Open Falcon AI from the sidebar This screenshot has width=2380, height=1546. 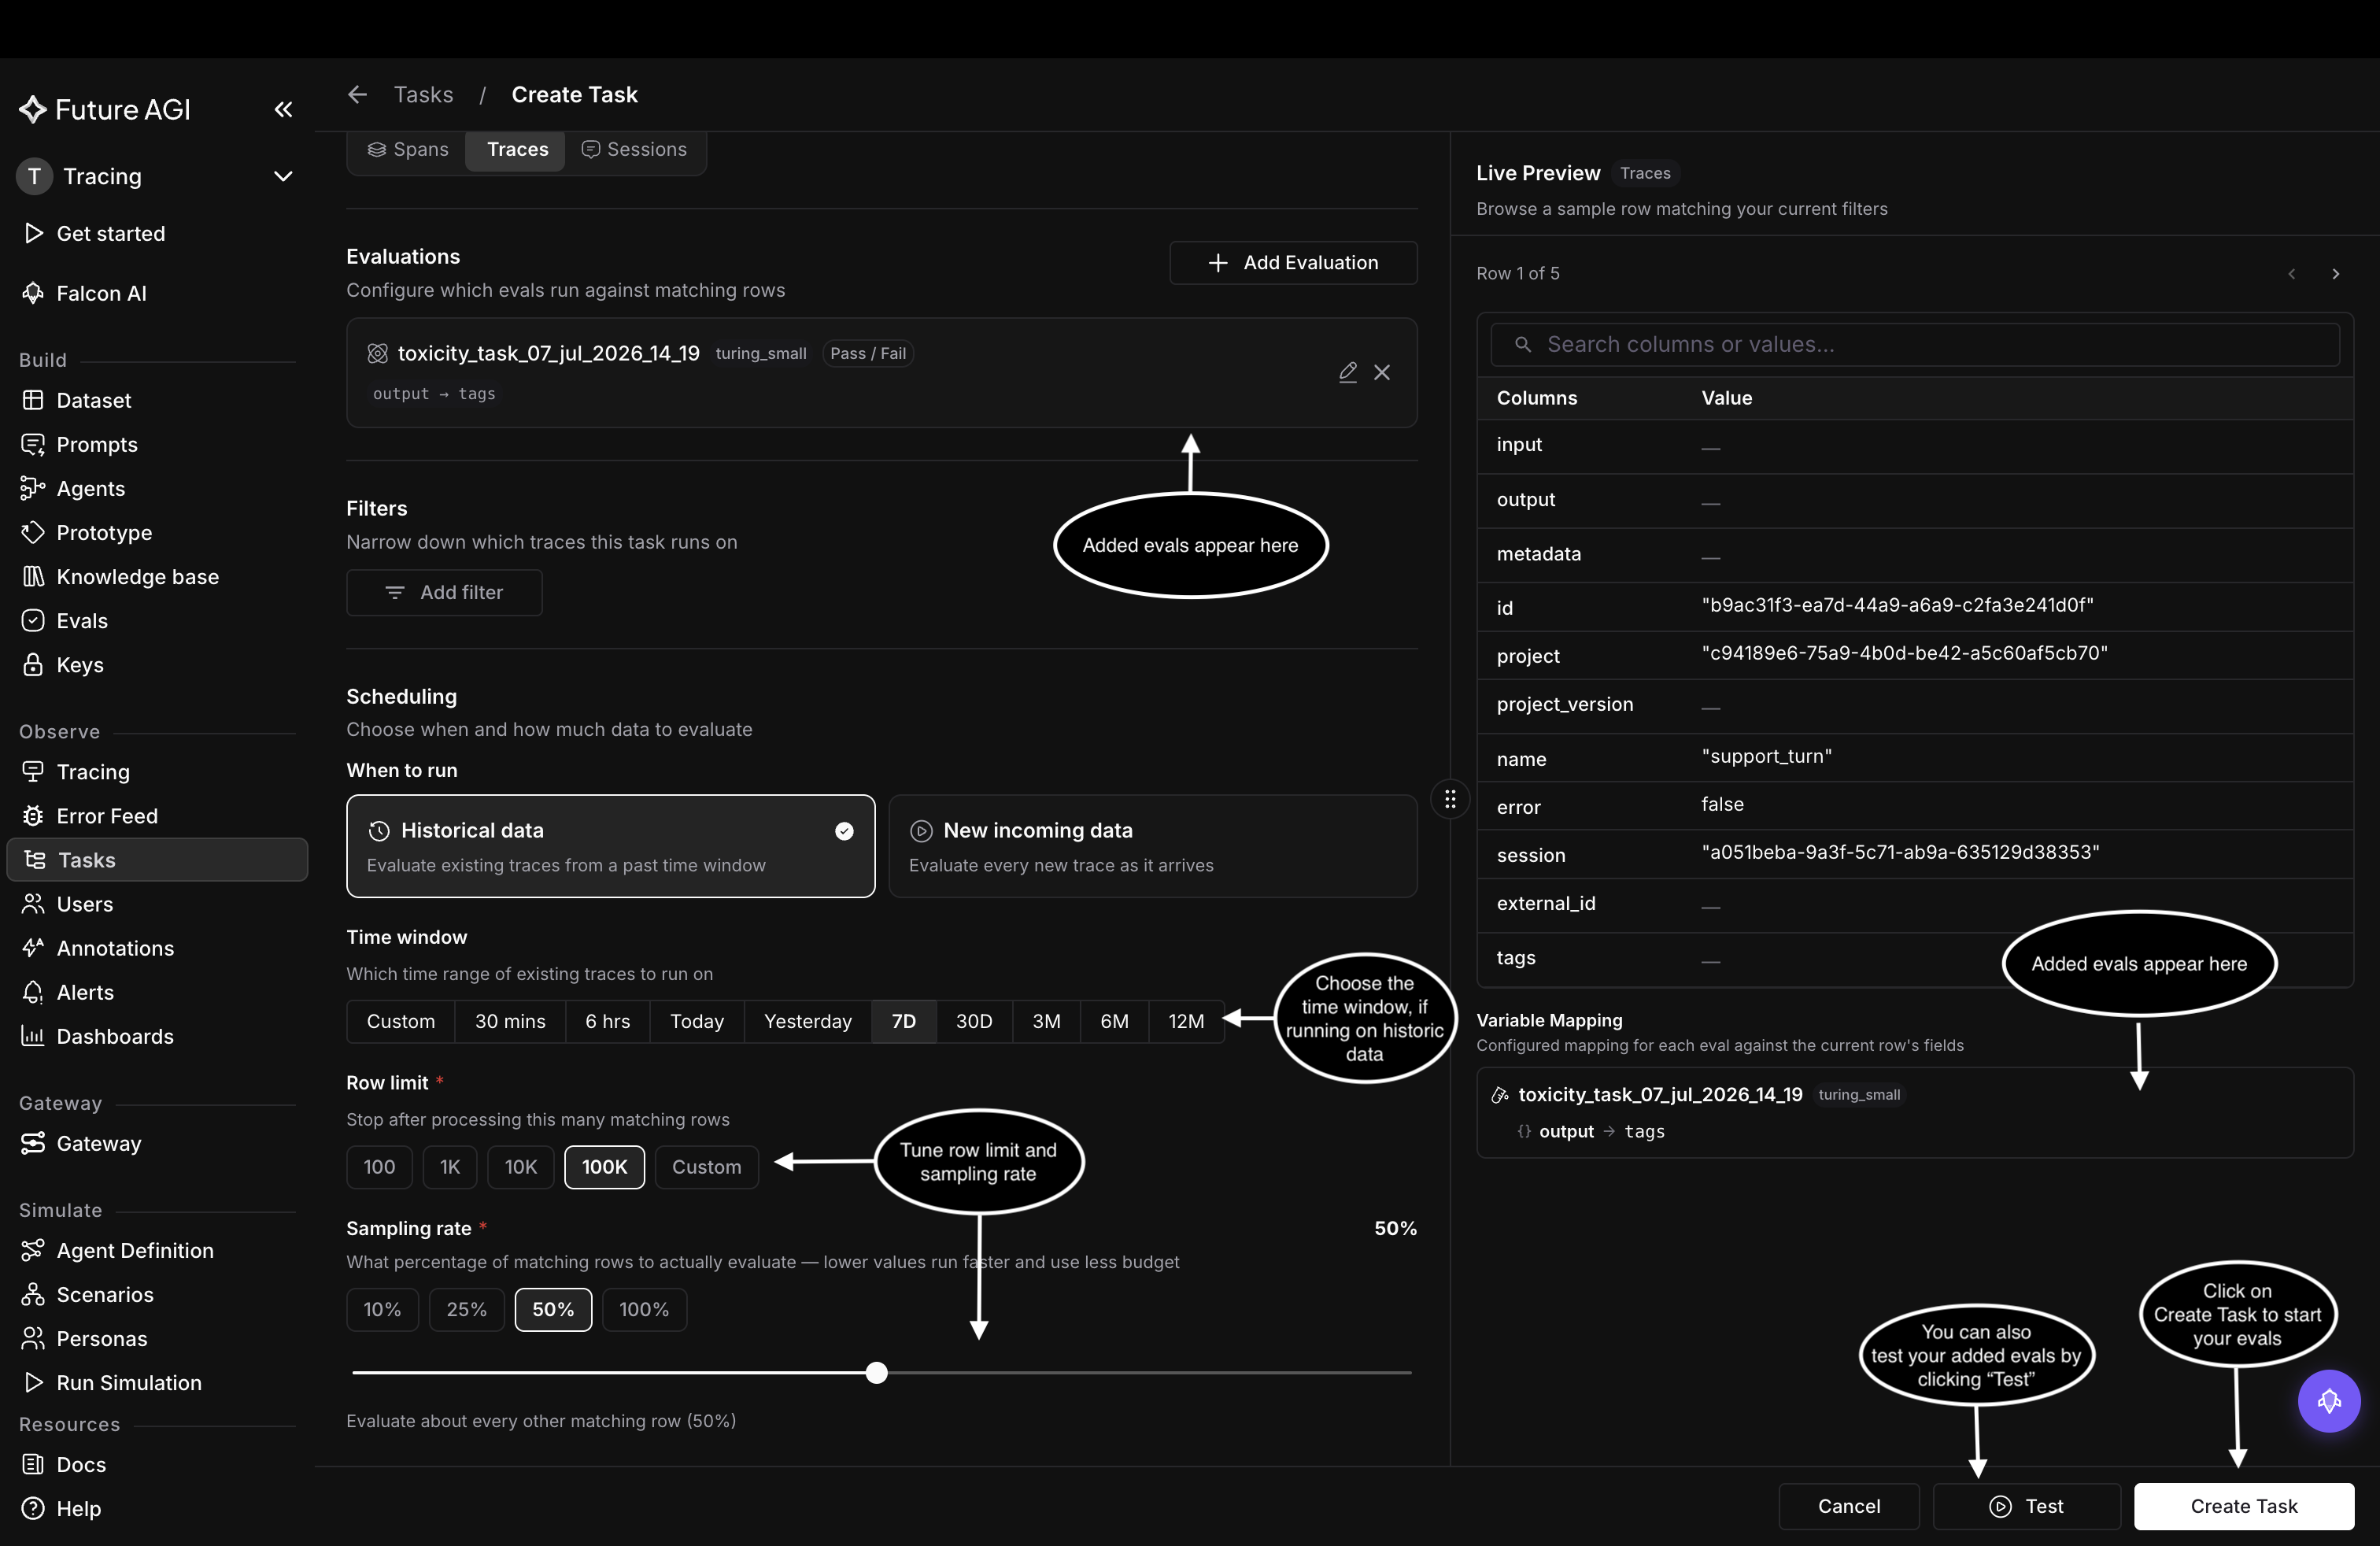(157, 293)
